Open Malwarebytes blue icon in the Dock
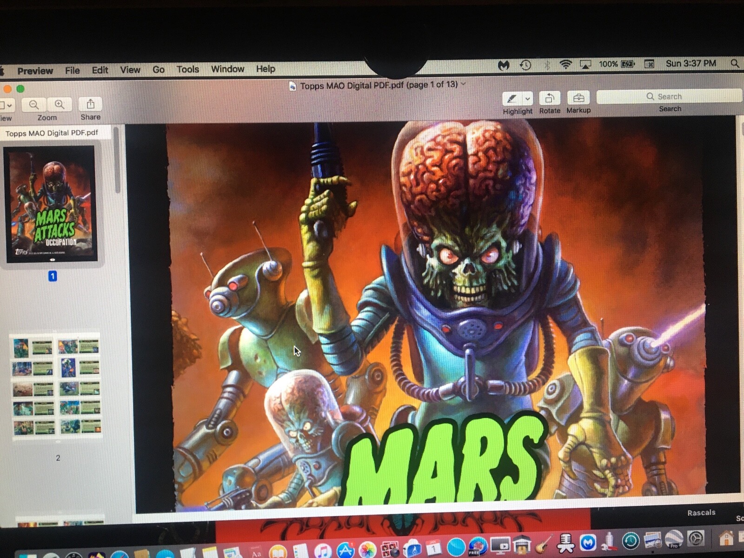Viewport: 744px width, 558px height. tap(588, 542)
